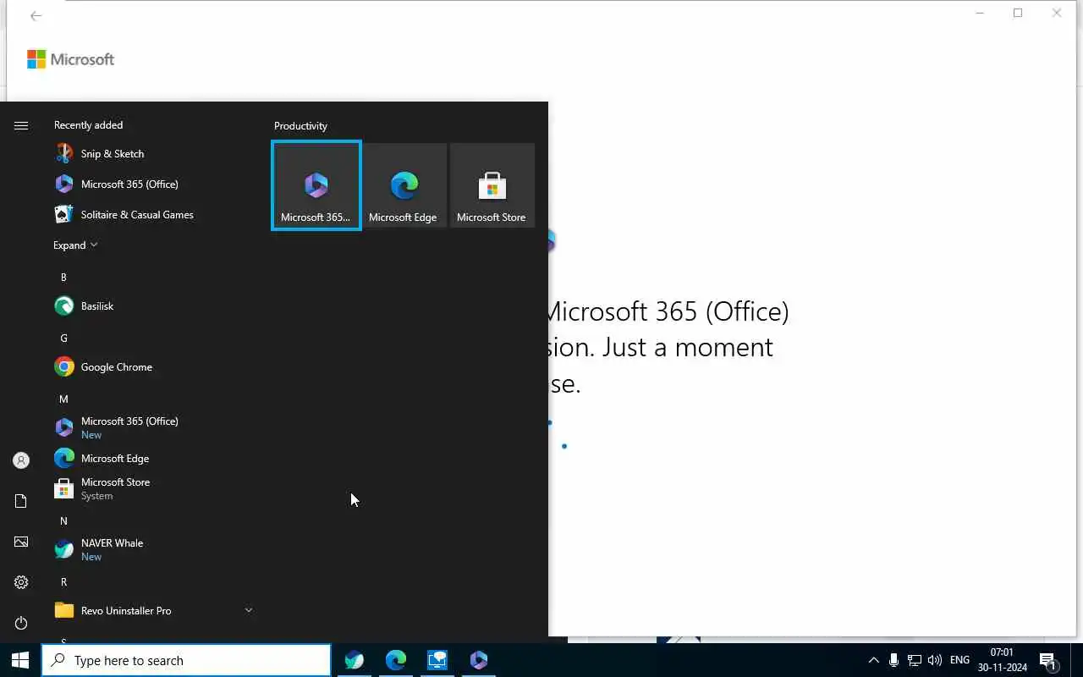Open the Power options icon

(x=21, y=623)
